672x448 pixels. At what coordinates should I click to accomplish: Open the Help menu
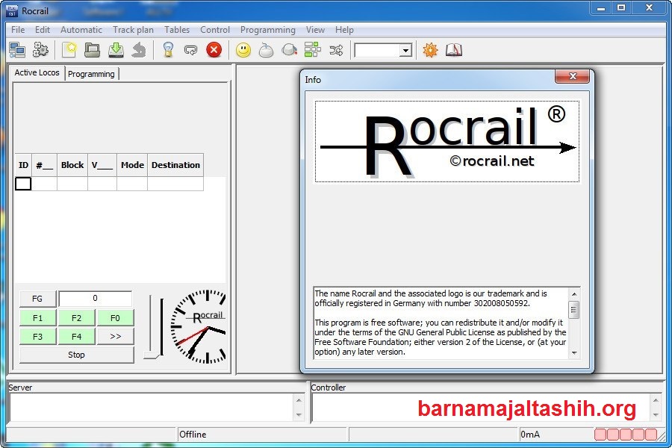(x=344, y=30)
